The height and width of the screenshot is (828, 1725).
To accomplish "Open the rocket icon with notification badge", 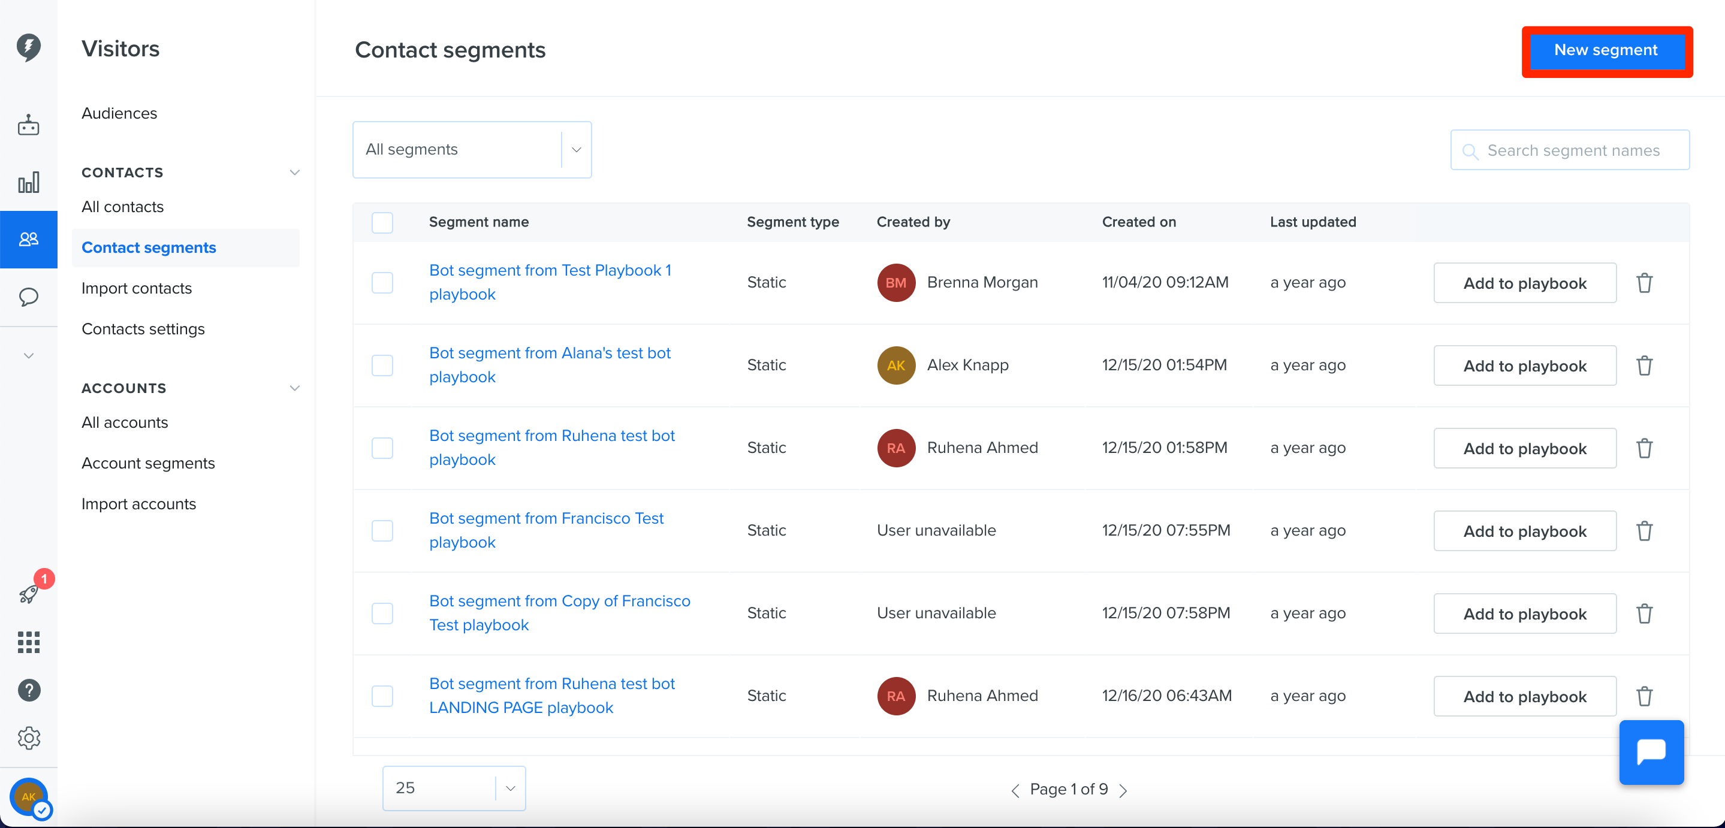I will click(28, 594).
